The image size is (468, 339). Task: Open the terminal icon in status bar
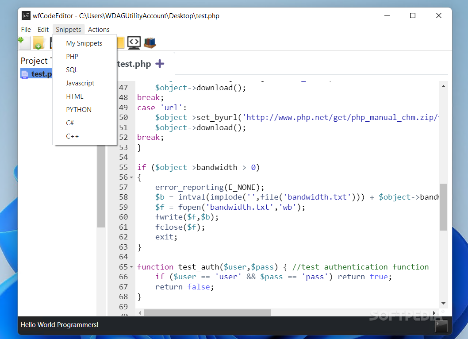tap(441, 326)
